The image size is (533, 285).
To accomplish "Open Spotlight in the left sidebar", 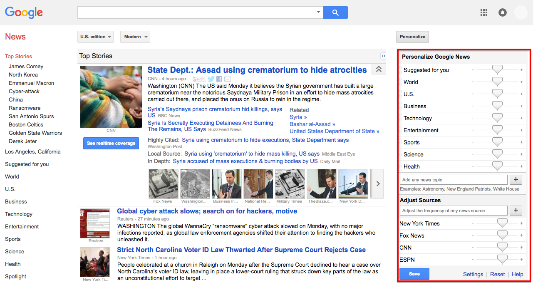I will (15, 276).
